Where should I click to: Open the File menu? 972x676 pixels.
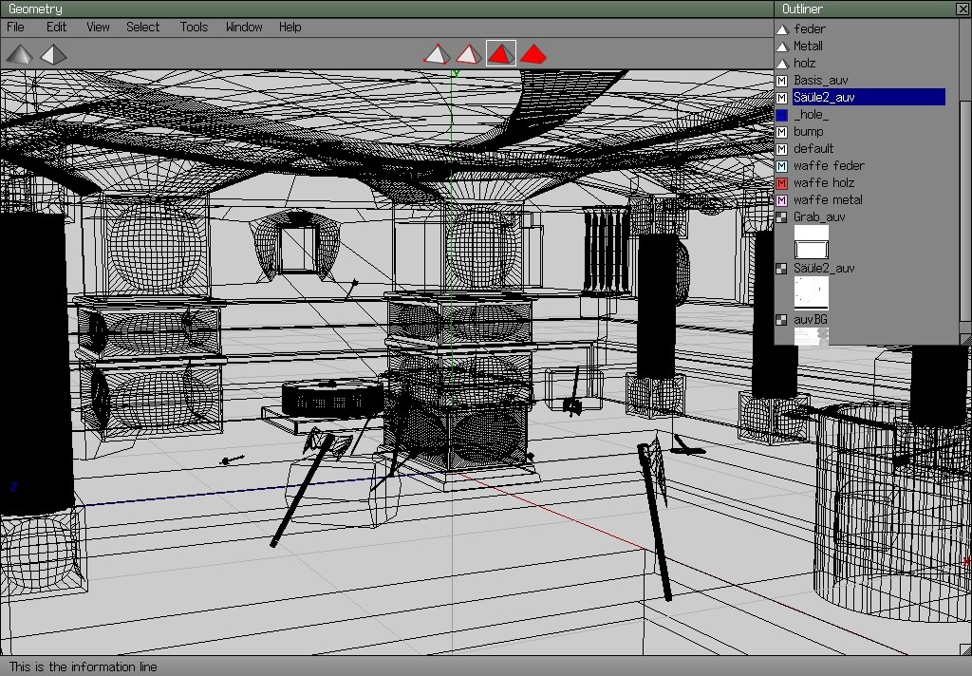pos(16,28)
